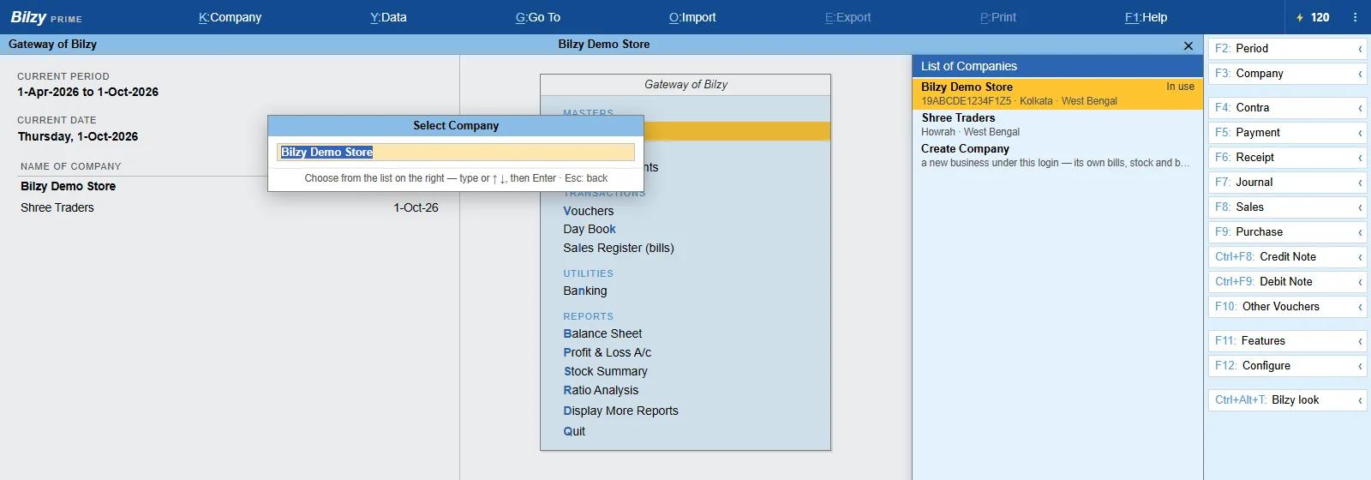1371x480 pixels.
Task: Click the In use label on Bilzy Demo Store
Action: tap(1180, 87)
